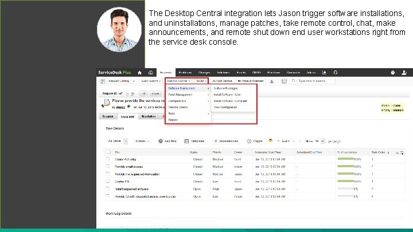The height and width of the screenshot is (232, 413).
Task: Check the box for Create AD entry task
Action: click(x=107, y=159)
